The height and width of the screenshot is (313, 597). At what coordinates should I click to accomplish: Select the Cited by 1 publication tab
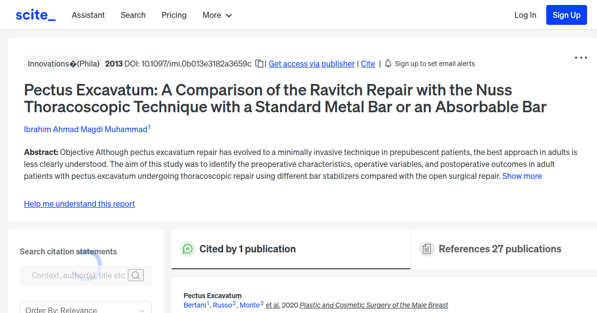click(x=247, y=249)
